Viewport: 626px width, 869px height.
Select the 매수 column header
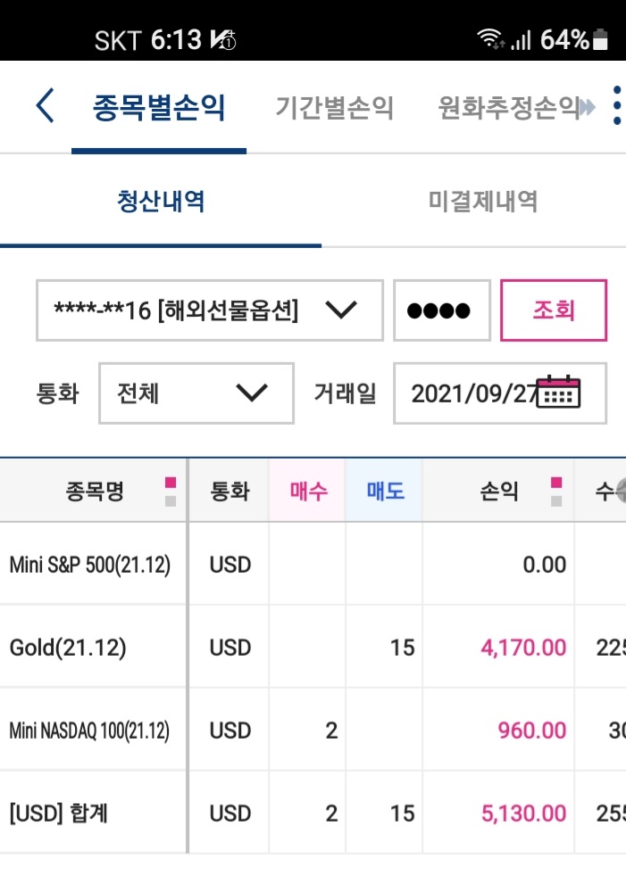click(x=308, y=491)
